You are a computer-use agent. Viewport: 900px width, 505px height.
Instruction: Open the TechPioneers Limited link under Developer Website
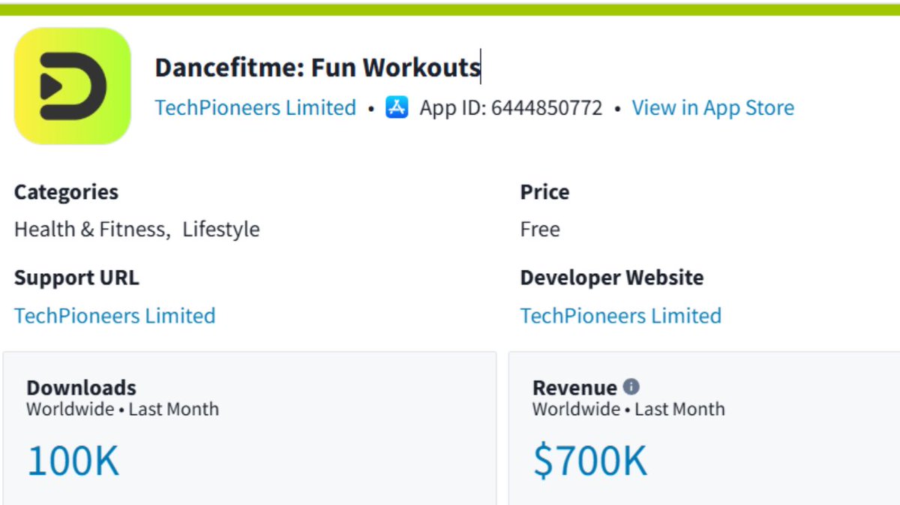621,315
